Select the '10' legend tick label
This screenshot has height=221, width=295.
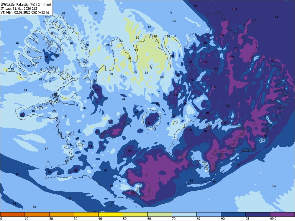[x=27, y=219]
